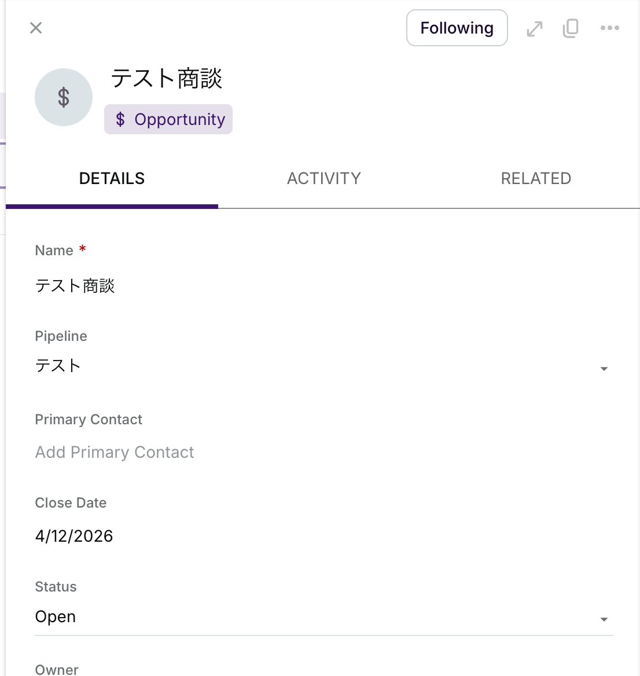Screen dimensions: 640x676
Task: Toggle the Following button
Action: coord(457,28)
